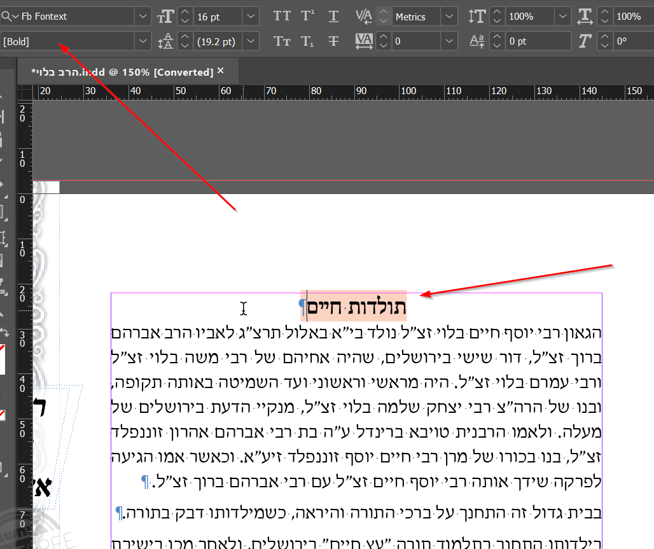The image size is (654, 549).
Task: Toggle Subscript formatting button
Action: [x=307, y=41]
